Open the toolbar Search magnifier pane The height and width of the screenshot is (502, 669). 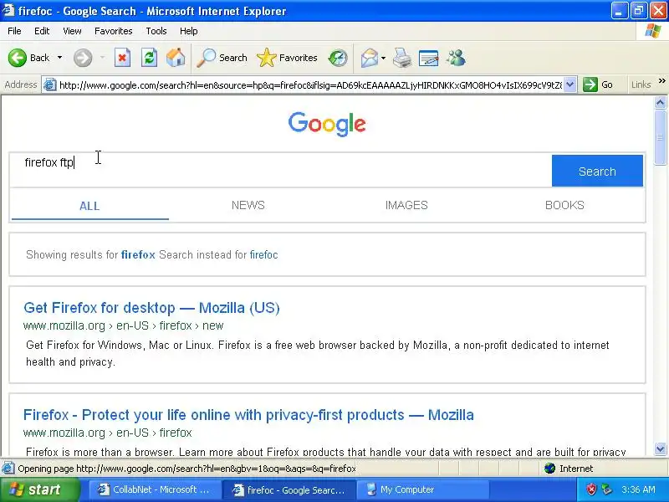tap(222, 58)
